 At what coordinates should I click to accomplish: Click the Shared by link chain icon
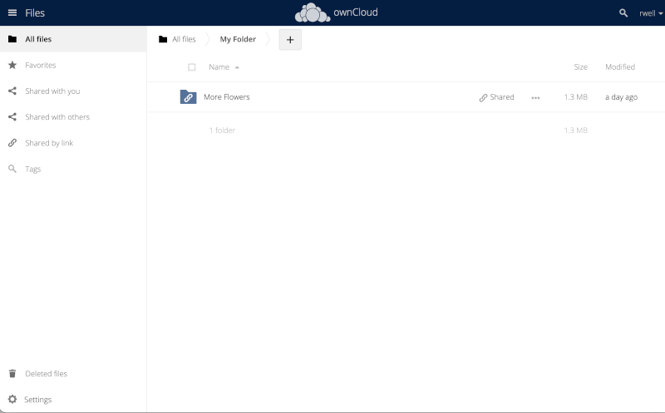[x=12, y=143]
